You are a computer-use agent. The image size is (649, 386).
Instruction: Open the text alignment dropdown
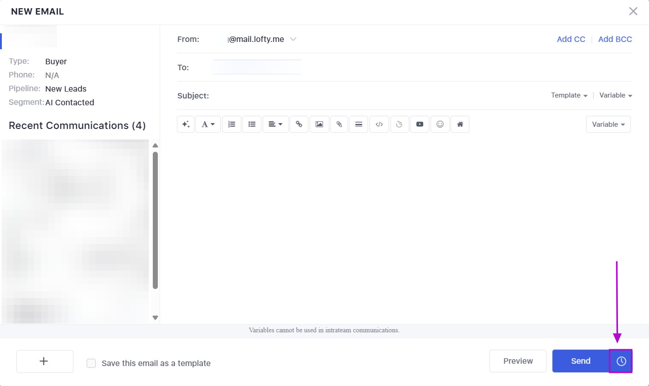point(275,124)
